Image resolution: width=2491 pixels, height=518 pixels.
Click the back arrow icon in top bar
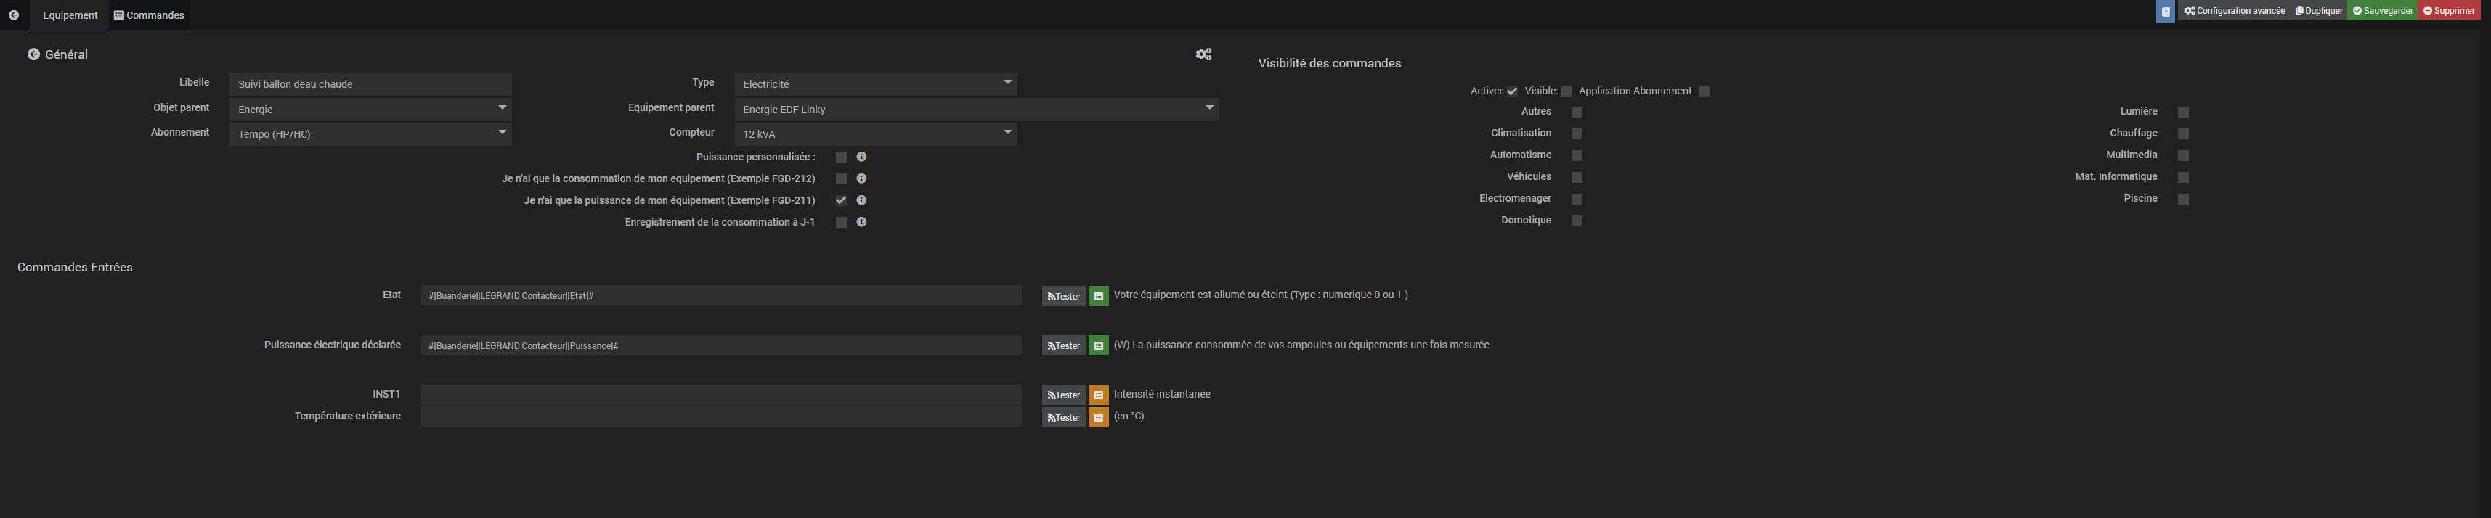[14, 15]
